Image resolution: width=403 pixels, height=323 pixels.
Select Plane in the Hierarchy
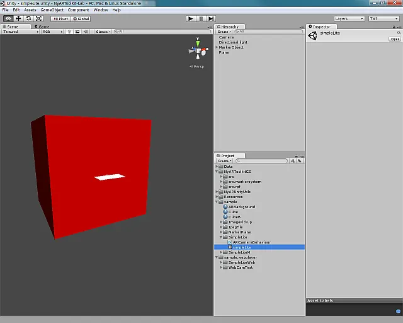click(x=224, y=52)
